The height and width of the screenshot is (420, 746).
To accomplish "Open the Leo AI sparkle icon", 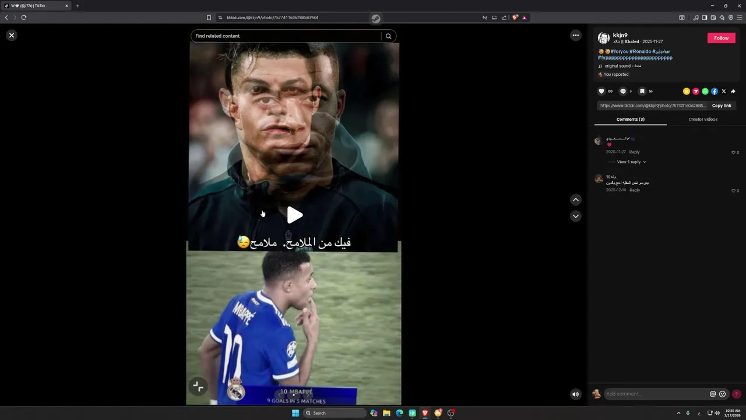I will click(x=722, y=17).
